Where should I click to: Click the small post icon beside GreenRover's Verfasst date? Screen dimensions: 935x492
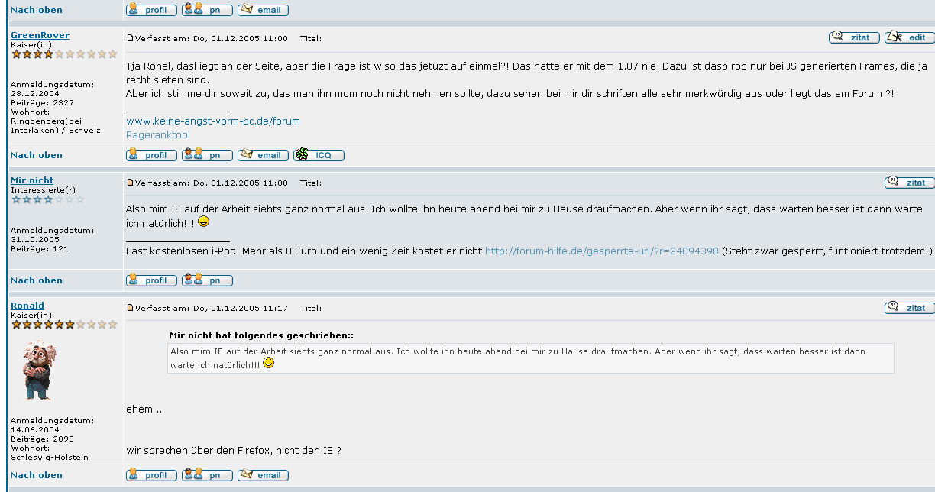click(x=130, y=38)
